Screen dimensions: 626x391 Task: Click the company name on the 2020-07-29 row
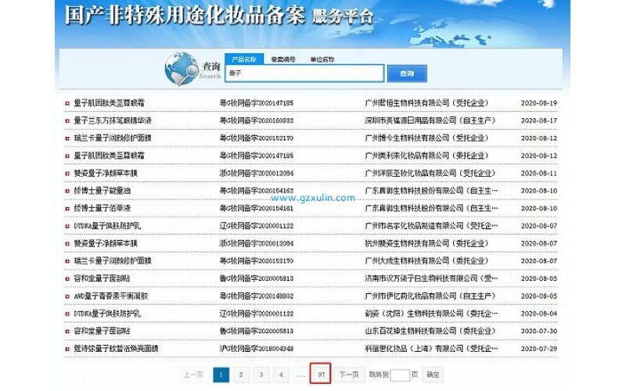(x=431, y=349)
